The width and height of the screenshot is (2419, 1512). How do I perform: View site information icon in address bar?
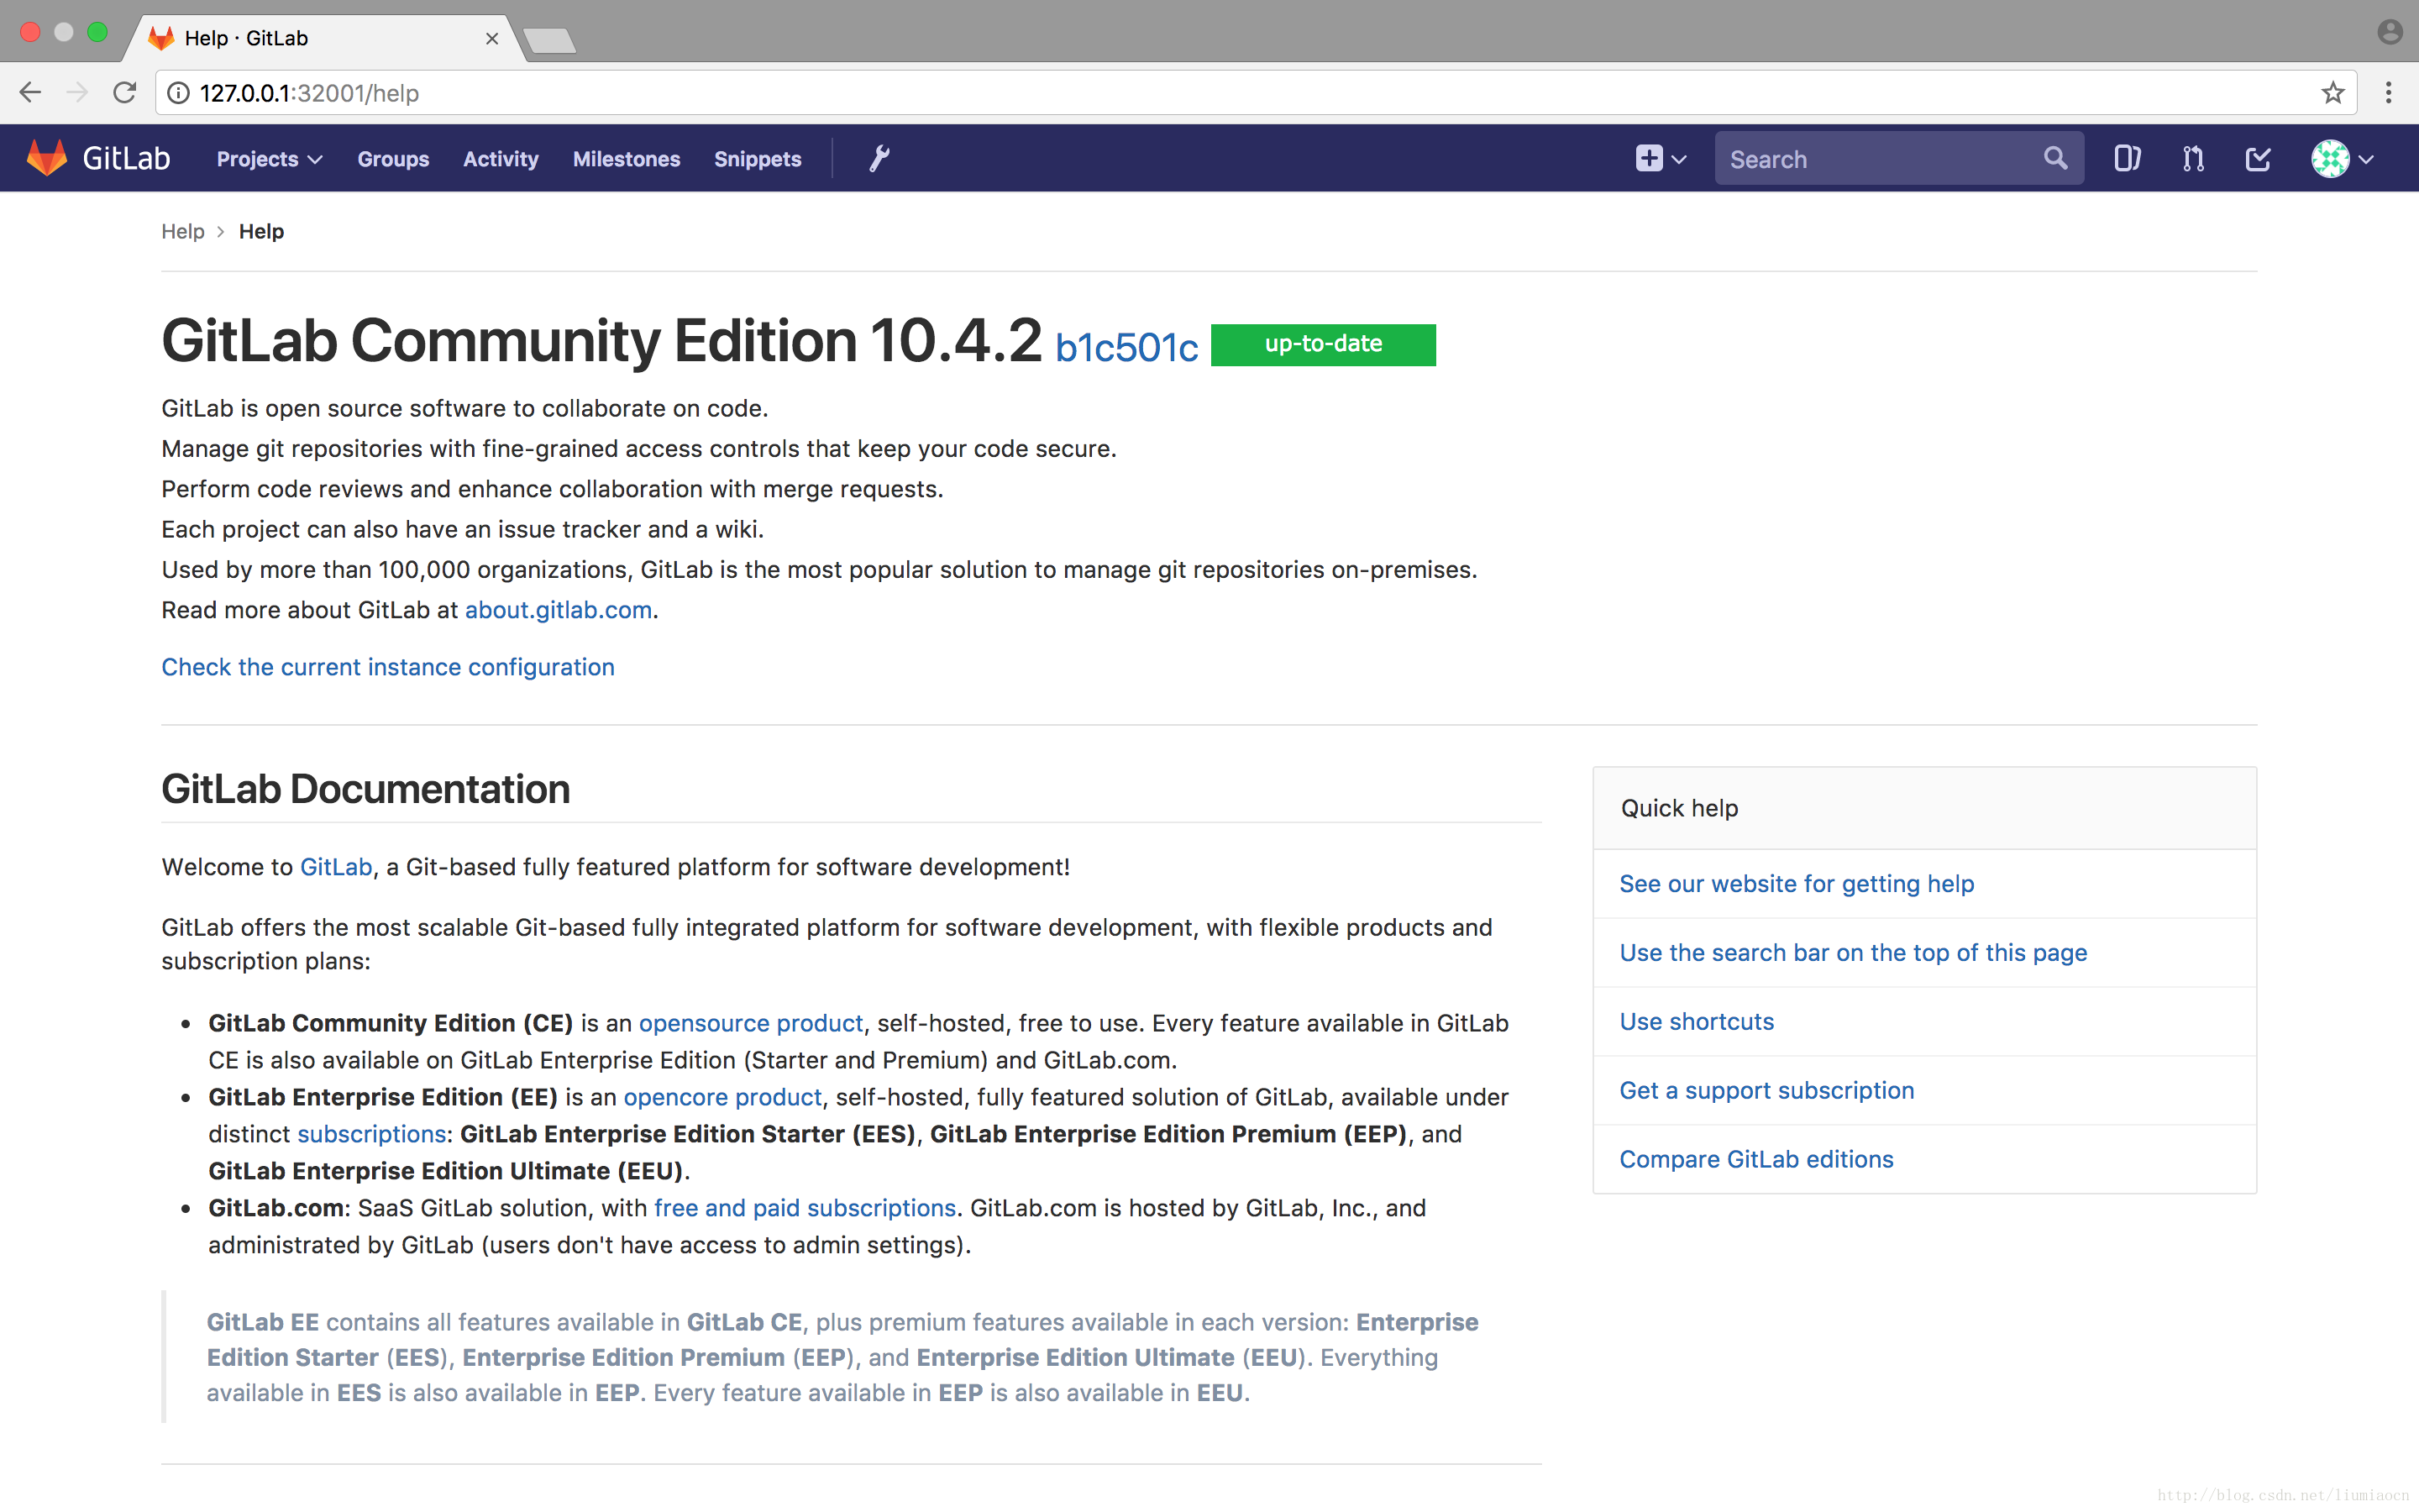point(178,93)
